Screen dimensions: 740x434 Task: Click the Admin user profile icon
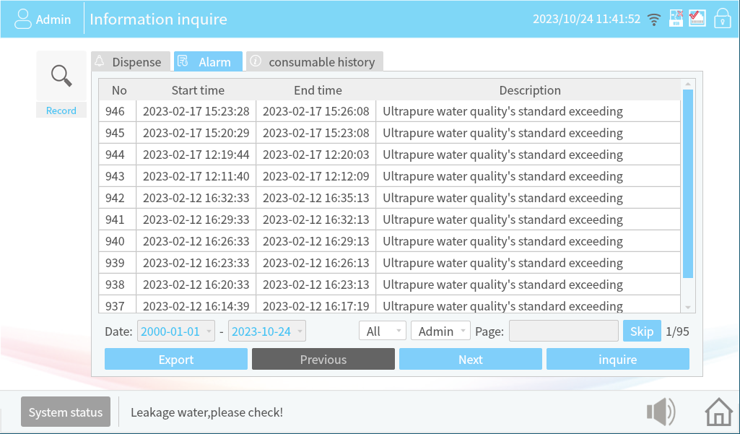tap(22, 19)
